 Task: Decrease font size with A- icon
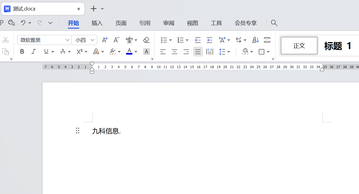(117, 40)
